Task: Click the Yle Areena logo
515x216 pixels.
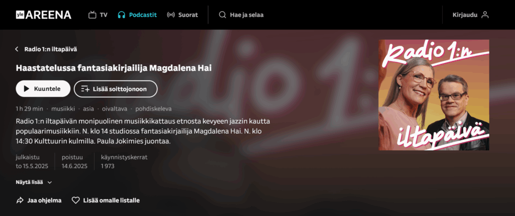Action: click(x=43, y=15)
